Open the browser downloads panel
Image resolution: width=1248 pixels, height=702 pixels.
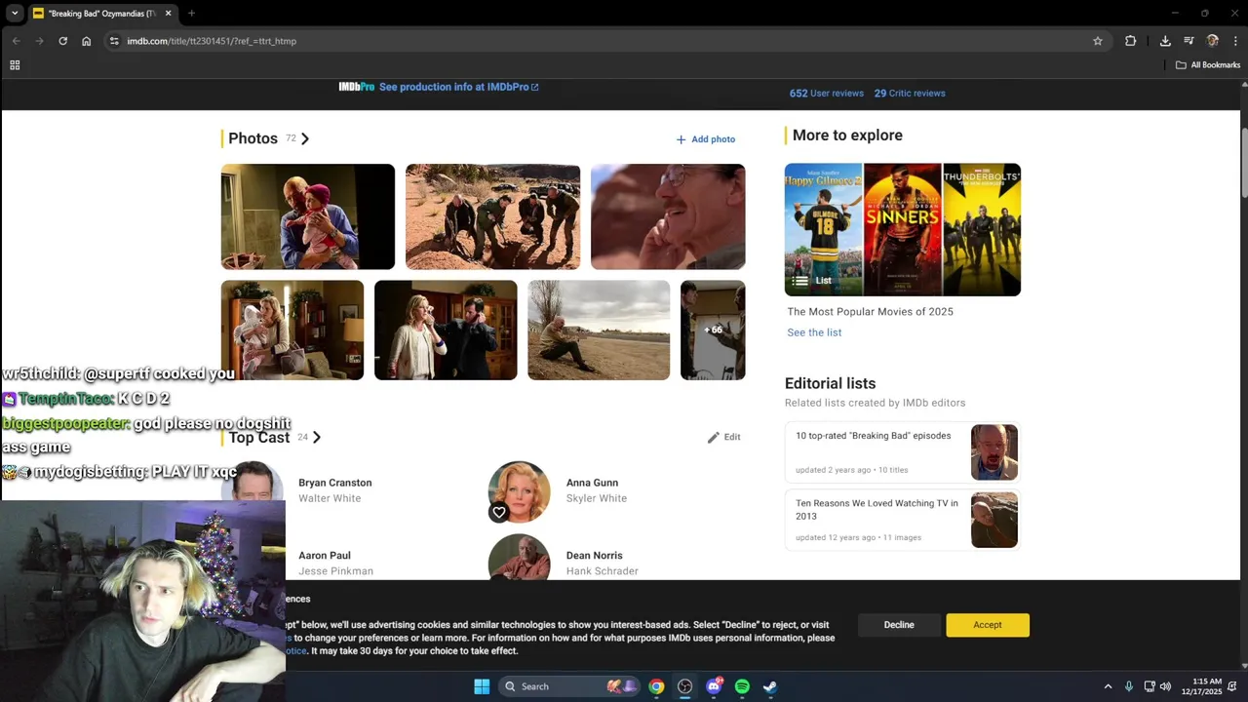(1165, 41)
